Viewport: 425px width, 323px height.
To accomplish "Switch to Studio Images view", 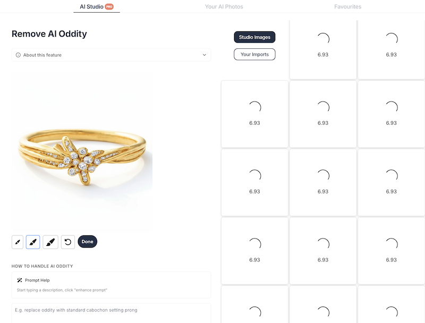I will click(254, 37).
